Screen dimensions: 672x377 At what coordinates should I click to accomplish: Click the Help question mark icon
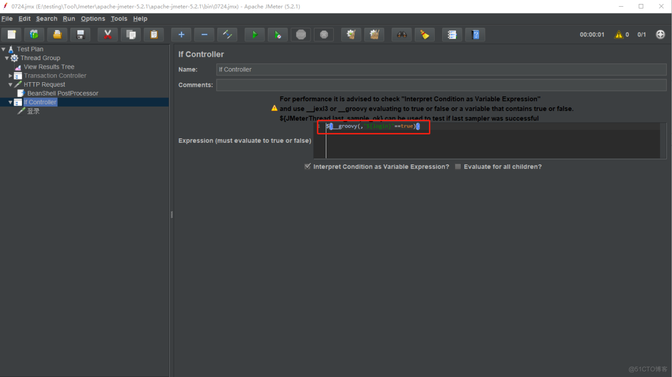[x=475, y=35]
